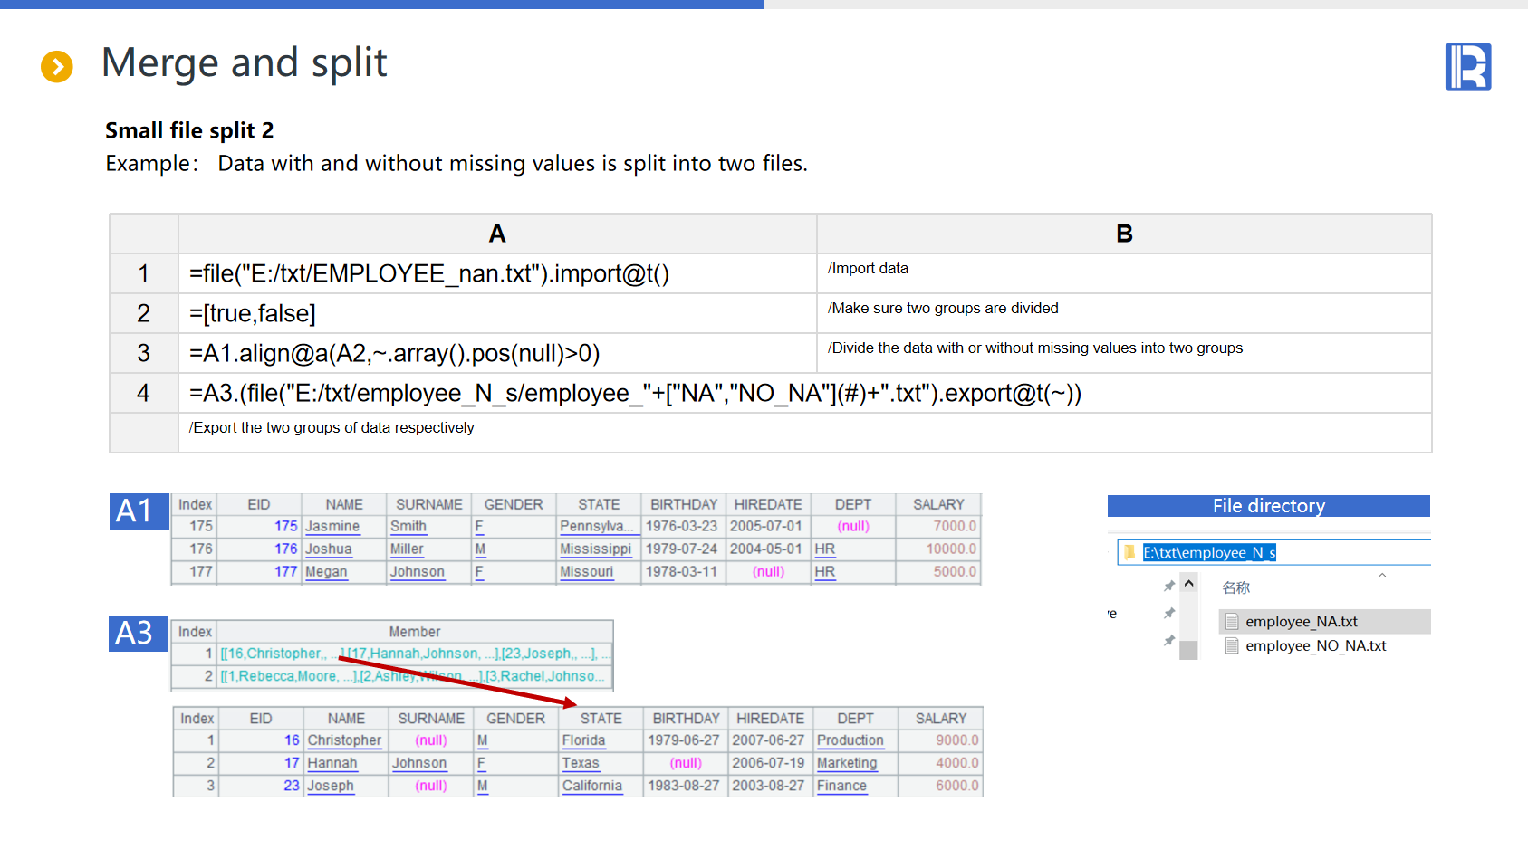Select the SALARY column header in A1 table
This screenshot has height=859, width=1528.
[937, 505]
